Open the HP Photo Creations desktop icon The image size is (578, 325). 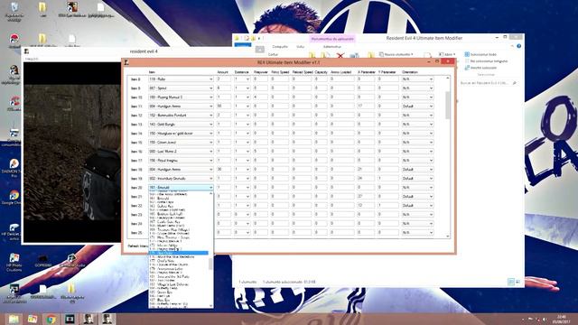(x=14, y=263)
